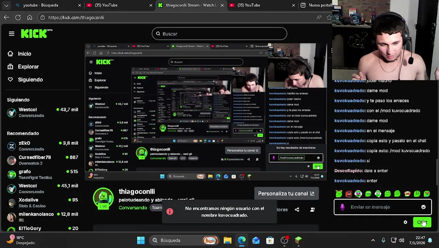Image resolution: width=439 pixels, height=248 pixels.
Task: Open chat settings gear icon
Action: point(406,222)
